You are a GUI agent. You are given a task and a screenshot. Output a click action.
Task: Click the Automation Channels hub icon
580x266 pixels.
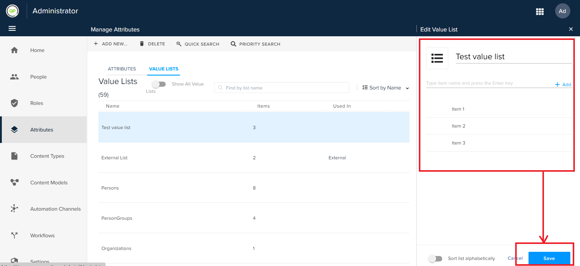(x=14, y=209)
